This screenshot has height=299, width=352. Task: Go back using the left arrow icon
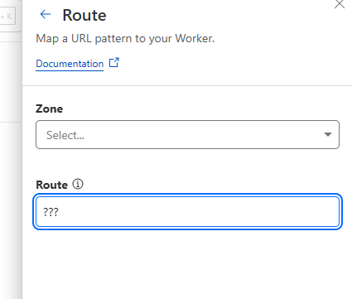46,14
